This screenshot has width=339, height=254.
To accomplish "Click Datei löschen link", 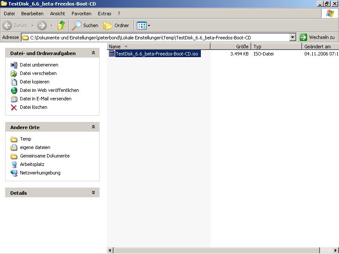I will [x=33, y=107].
